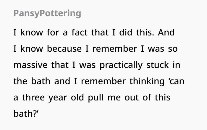Click the word 'practically' in the comment
Screen dimensions: 207x130
coord(121,65)
